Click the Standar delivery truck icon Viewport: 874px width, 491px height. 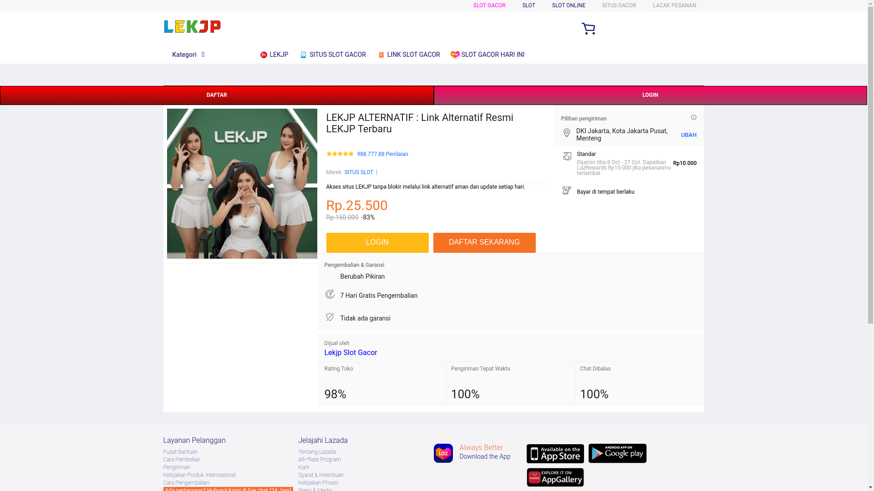point(567,156)
